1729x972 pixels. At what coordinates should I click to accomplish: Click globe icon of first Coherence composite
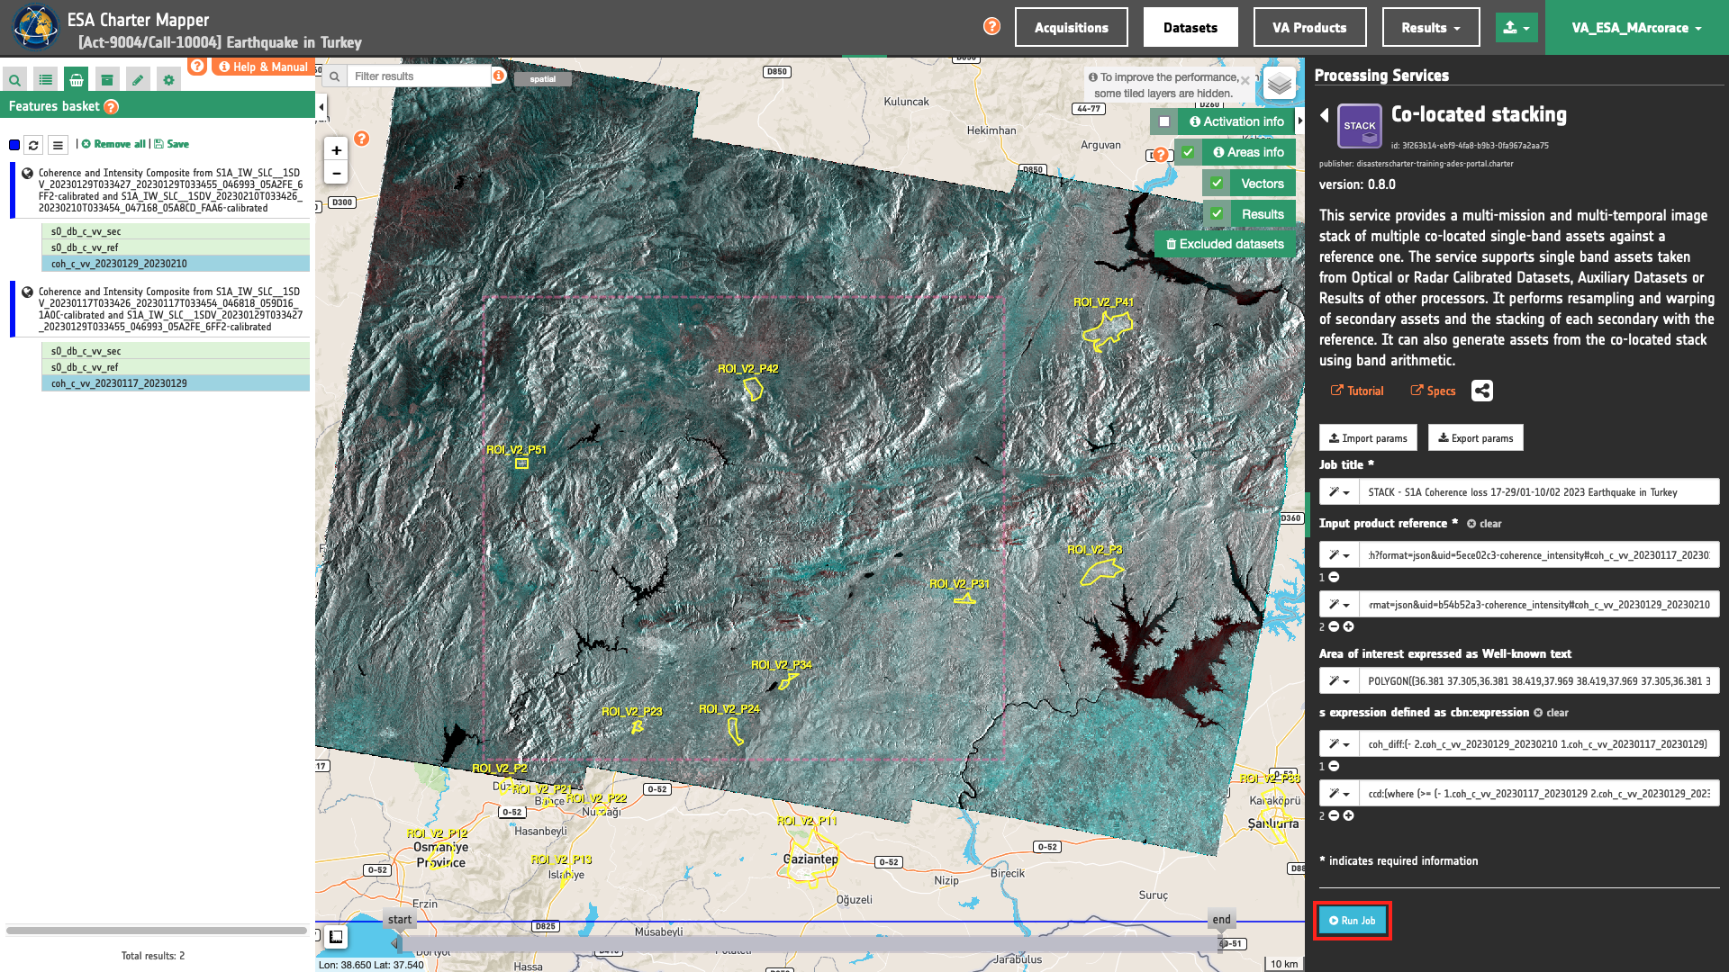click(x=27, y=173)
